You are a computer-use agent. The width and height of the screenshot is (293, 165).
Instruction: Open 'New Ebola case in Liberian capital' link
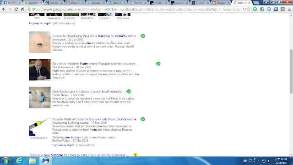tap(87, 91)
